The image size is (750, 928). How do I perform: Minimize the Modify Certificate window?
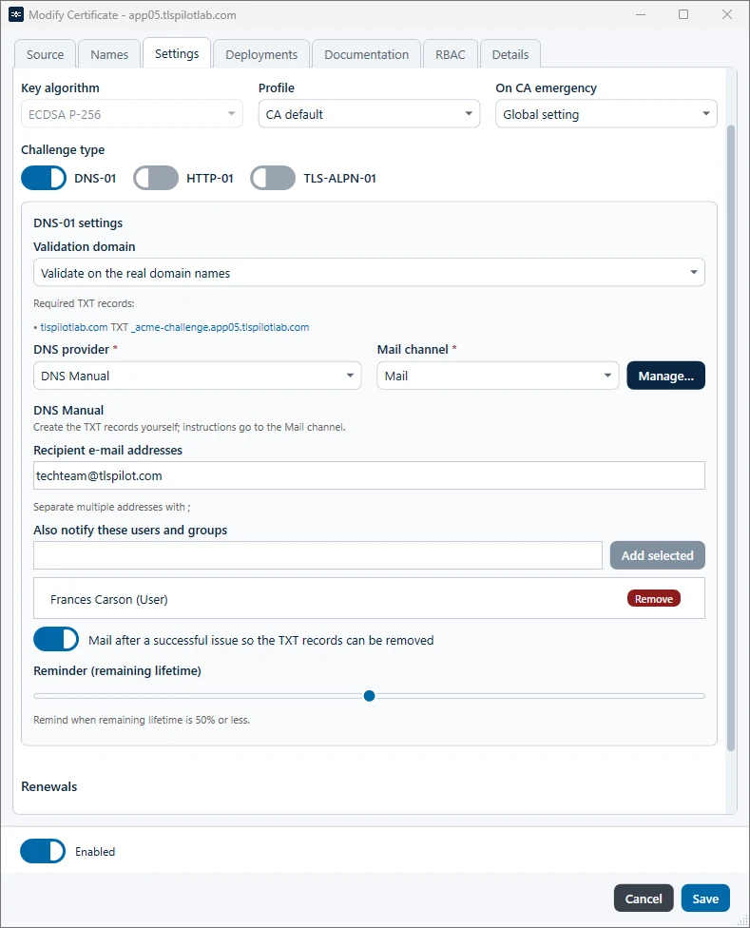[641, 14]
